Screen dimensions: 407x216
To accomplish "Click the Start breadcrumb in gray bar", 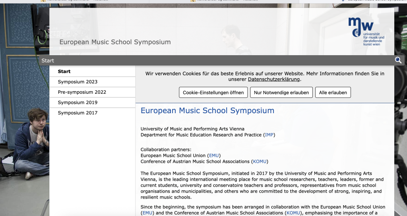I will (x=48, y=60).
